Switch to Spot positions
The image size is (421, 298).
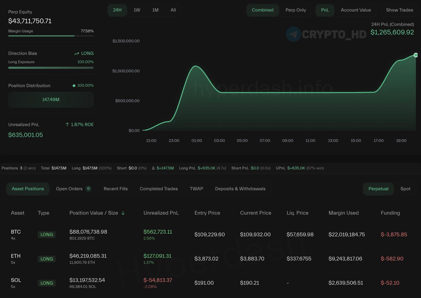coord(405,189)
